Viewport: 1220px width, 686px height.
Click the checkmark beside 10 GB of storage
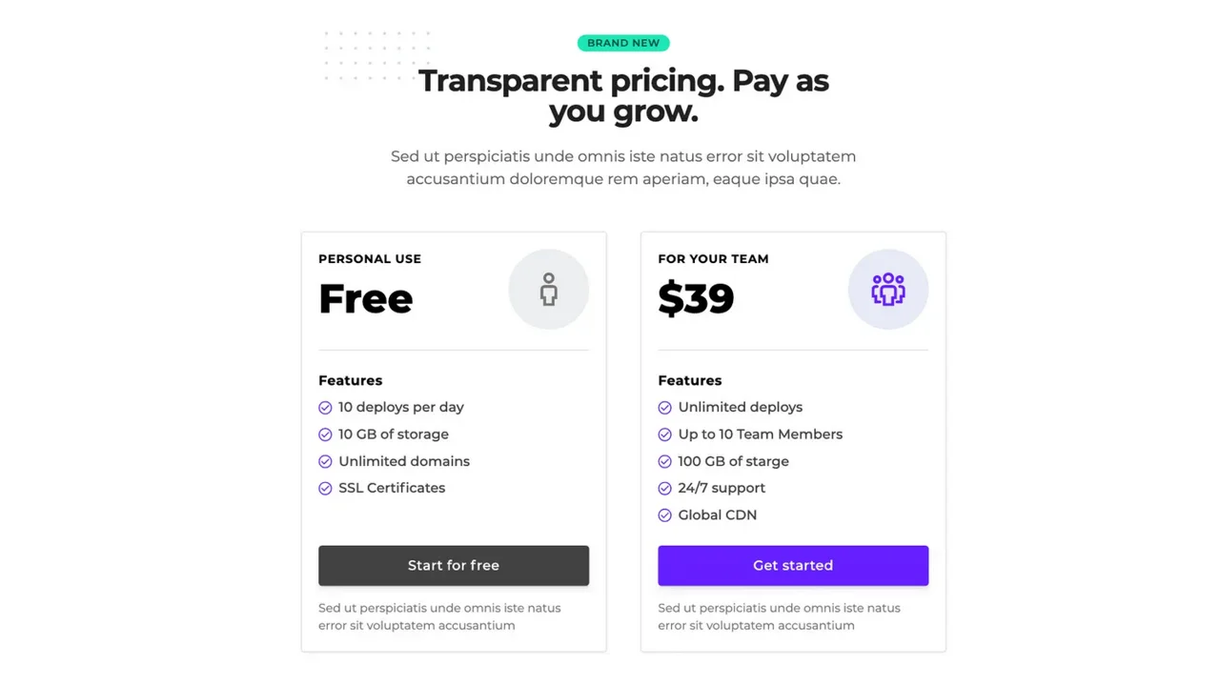(325, 434)
